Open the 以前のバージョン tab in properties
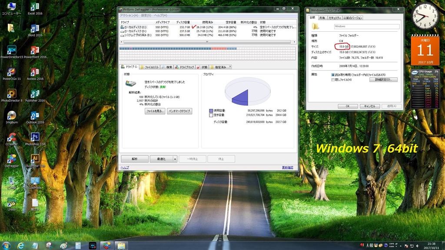Image resolution: width=445 pixels, height=250 pixels. point(352,18)
